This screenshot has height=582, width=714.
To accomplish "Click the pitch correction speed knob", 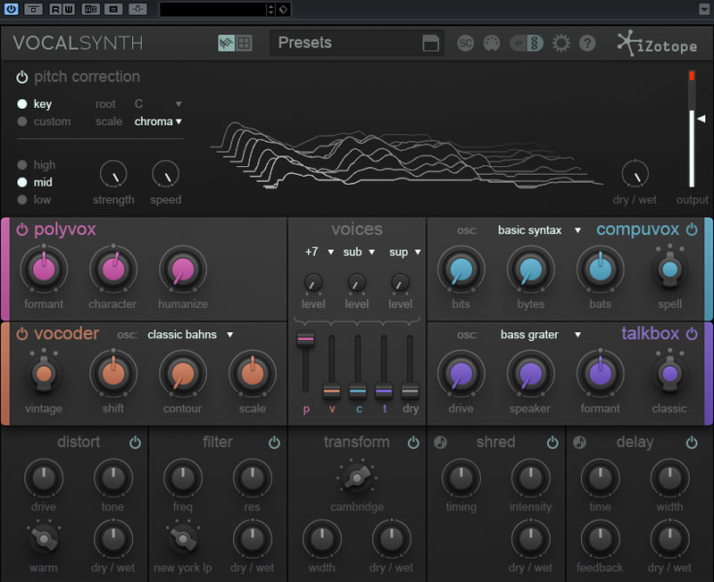I will click(166, 173).
